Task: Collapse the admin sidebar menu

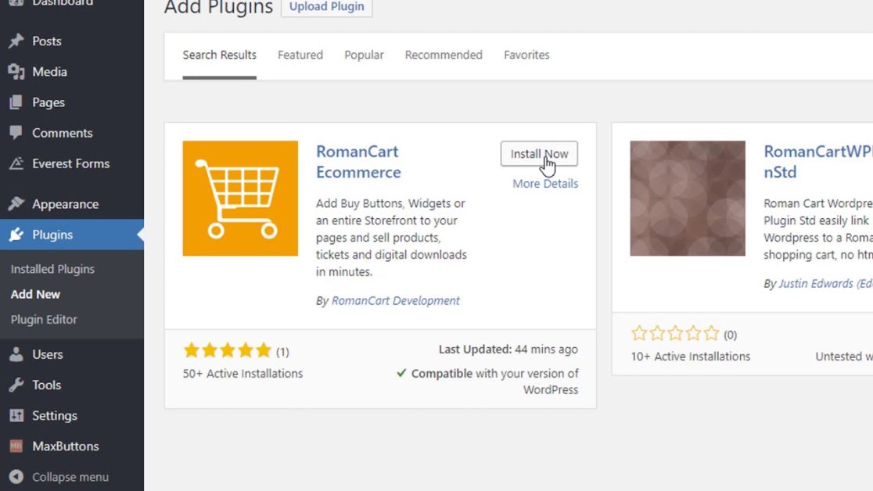Action: [59, 477]
